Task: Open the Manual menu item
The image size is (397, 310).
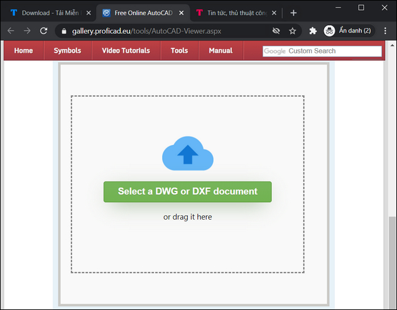Action: click(x=220, y=51)
